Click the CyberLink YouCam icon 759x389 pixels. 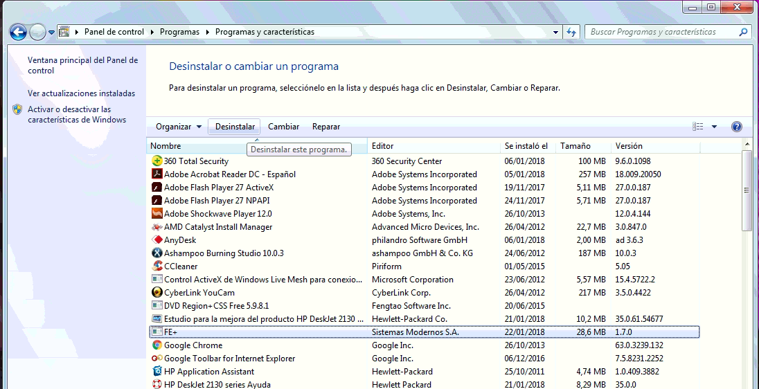[x=157, y=293]
